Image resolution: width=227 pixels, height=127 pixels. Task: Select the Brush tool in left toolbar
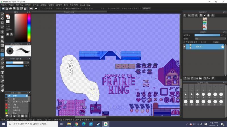click(x=3, y=14)
